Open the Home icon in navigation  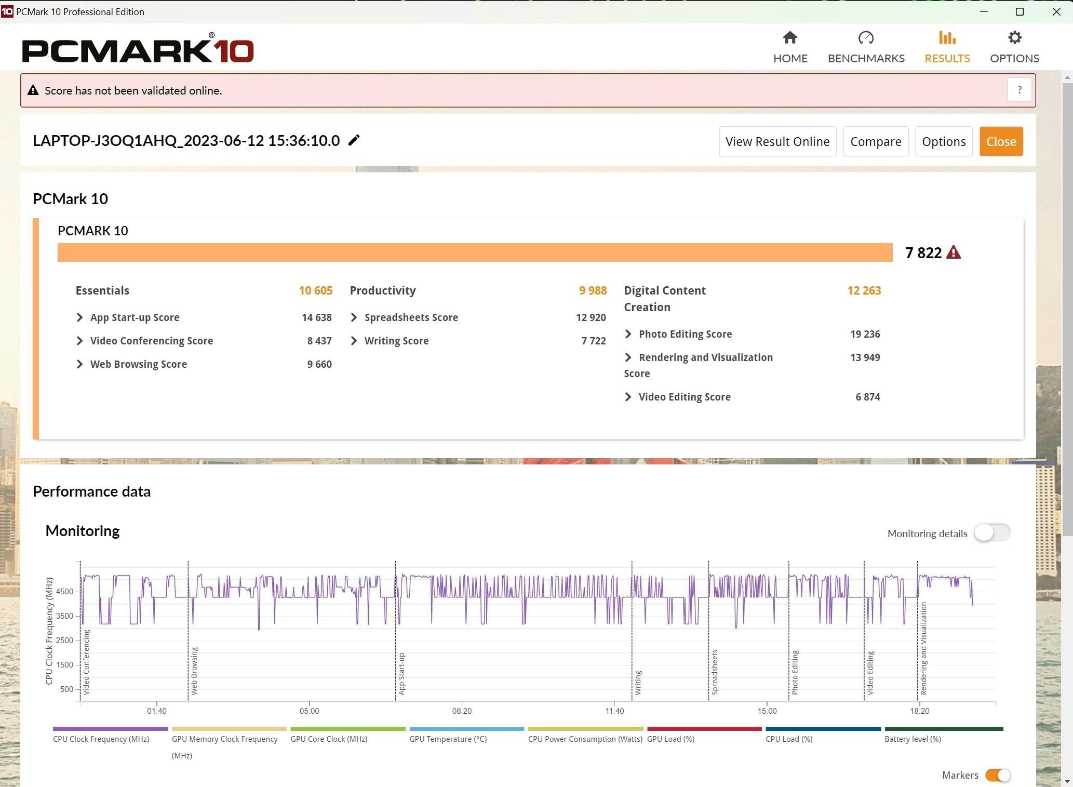(790, 38)
